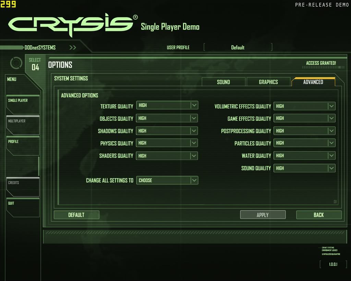This screenshot has width=351, height=281.
Task: Click the Volumetric Effects Quality label
Action: 243,106
